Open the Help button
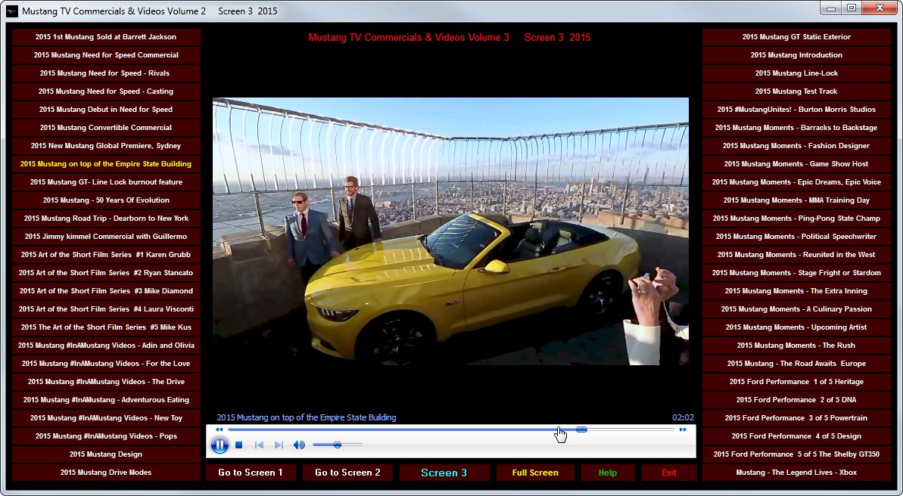 pos(608,473)
